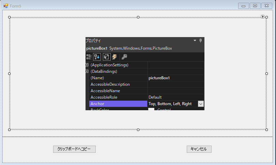
Task: Expand the (ApplicationSettings) node
Action: coord(87,65)
